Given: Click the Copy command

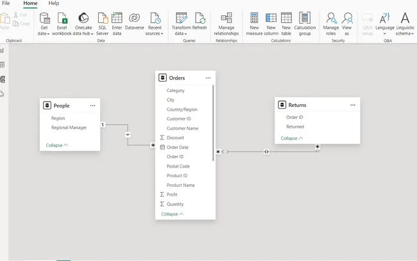Looking at the screenshot, I should pyautogui.click(x=22, y=24).
